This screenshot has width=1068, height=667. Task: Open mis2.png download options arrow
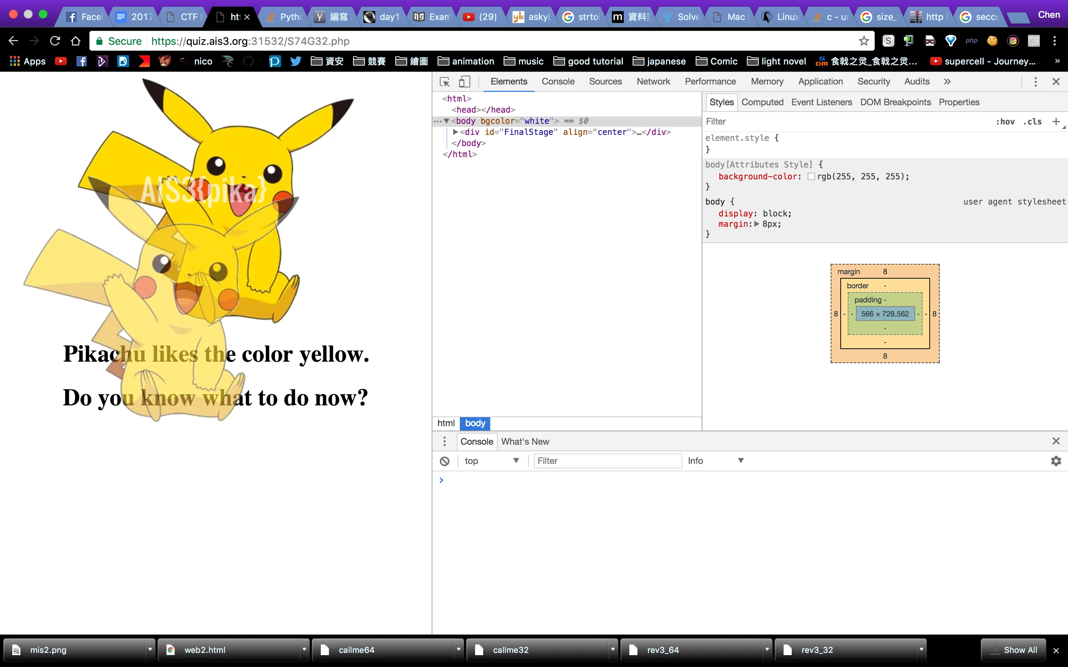(x=150, y=649)
